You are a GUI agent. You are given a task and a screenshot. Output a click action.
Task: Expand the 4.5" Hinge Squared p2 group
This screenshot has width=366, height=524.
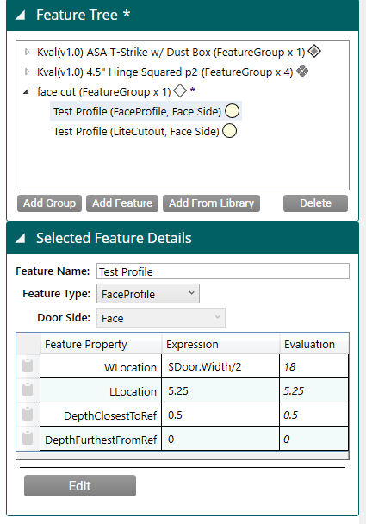coord(27,72)
